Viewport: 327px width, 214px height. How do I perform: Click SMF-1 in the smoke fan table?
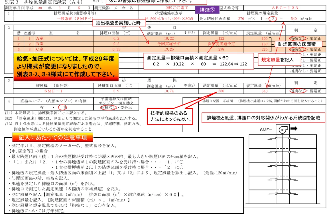[53, 91]
